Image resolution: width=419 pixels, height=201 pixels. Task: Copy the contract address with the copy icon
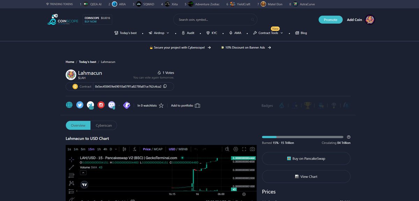tap(164, 86)
